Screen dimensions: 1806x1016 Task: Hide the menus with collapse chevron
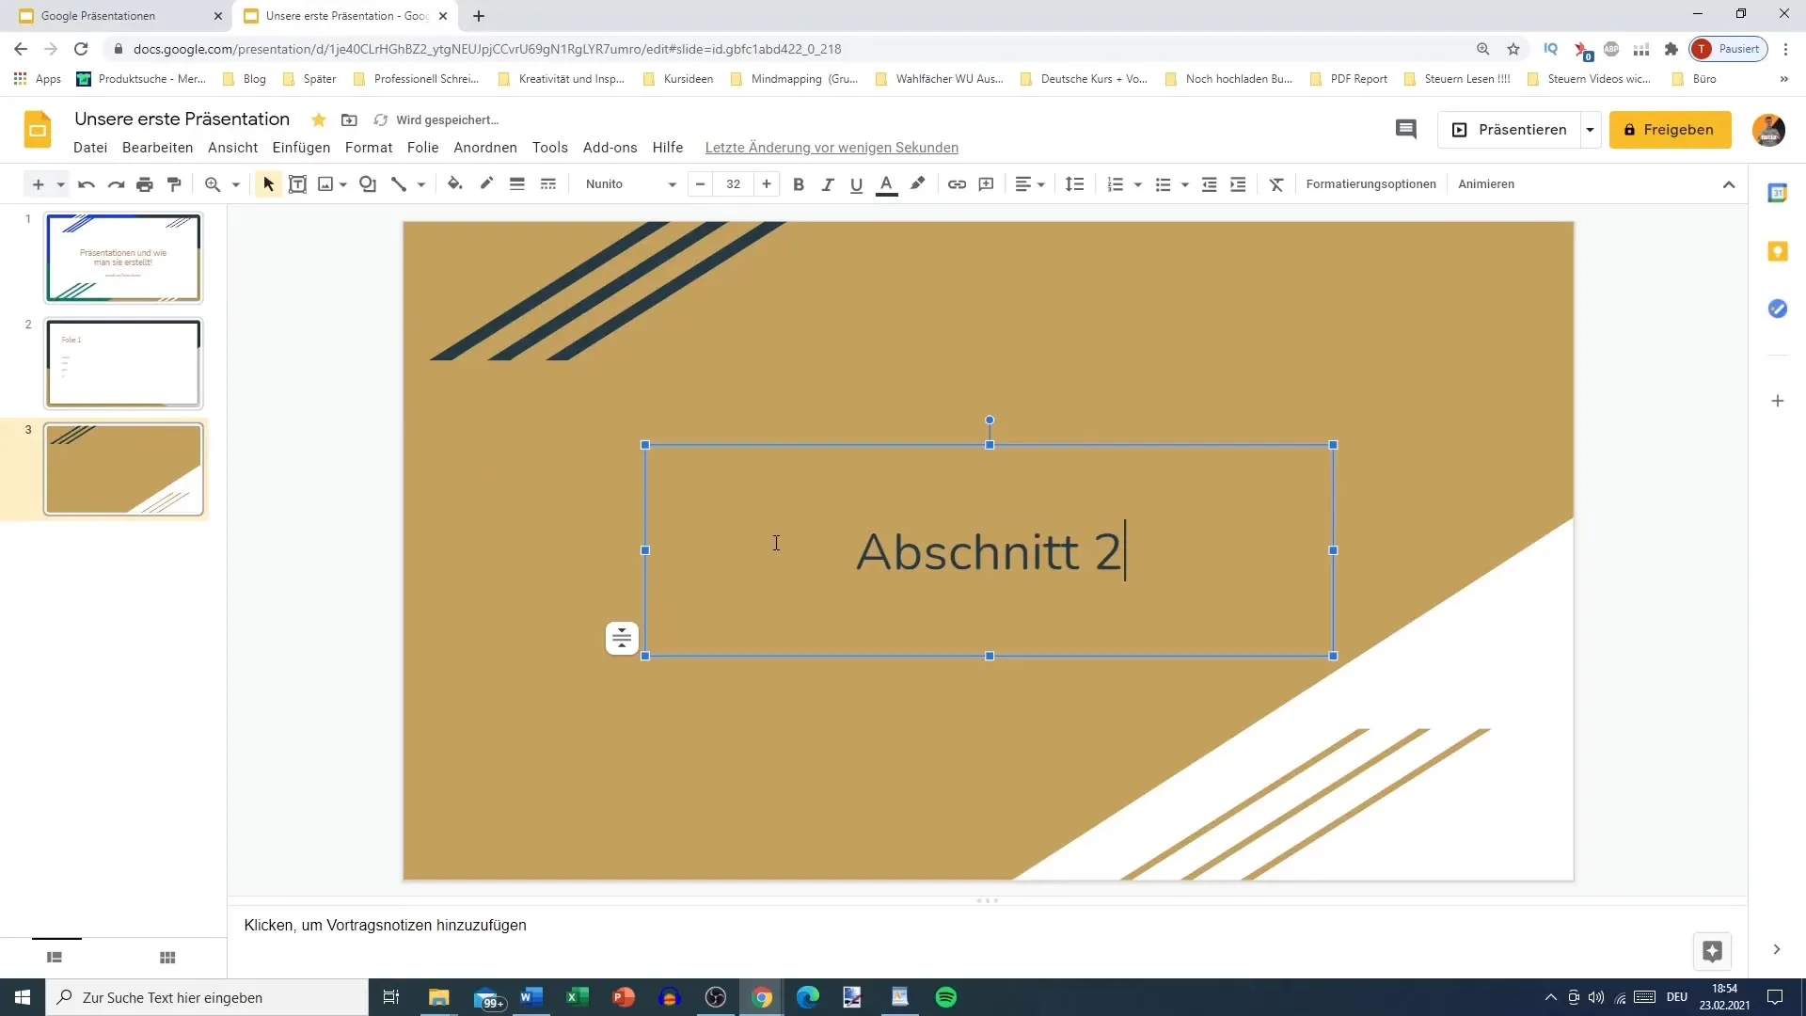coord(1729,184)
